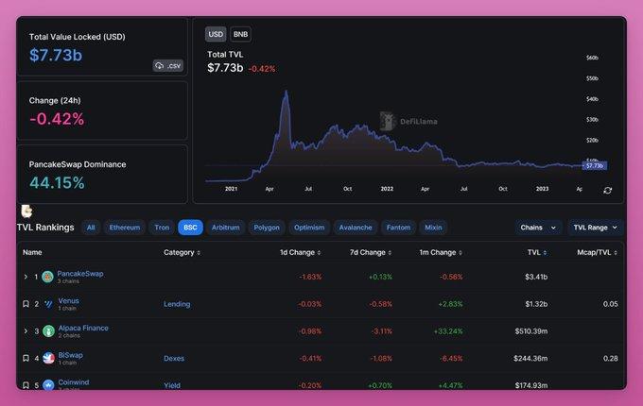This screenshot has height=406, width=643.
Task: Bookmark the Venus protocol row
Action: tap(26, 304)
